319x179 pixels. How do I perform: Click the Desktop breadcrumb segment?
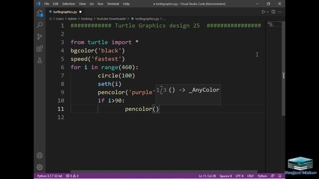(86, 19)
